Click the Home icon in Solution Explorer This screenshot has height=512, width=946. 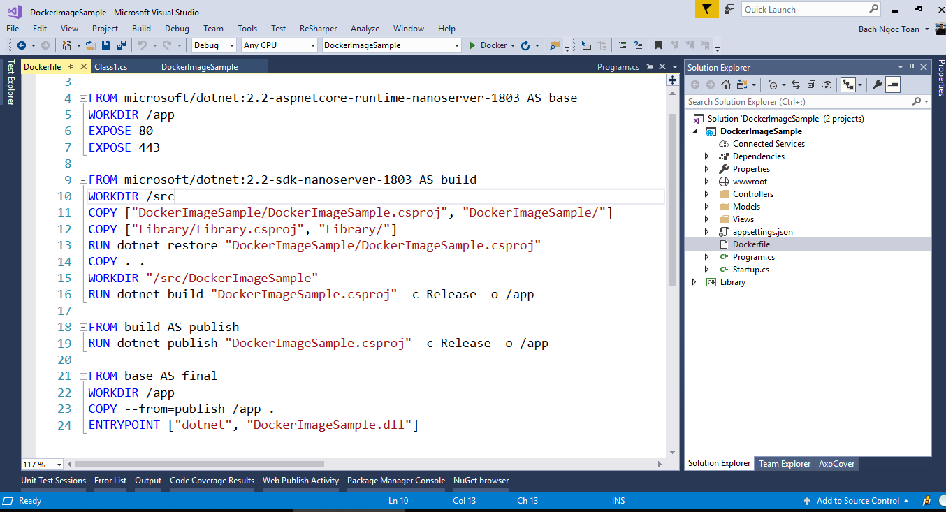click(726, 85)
